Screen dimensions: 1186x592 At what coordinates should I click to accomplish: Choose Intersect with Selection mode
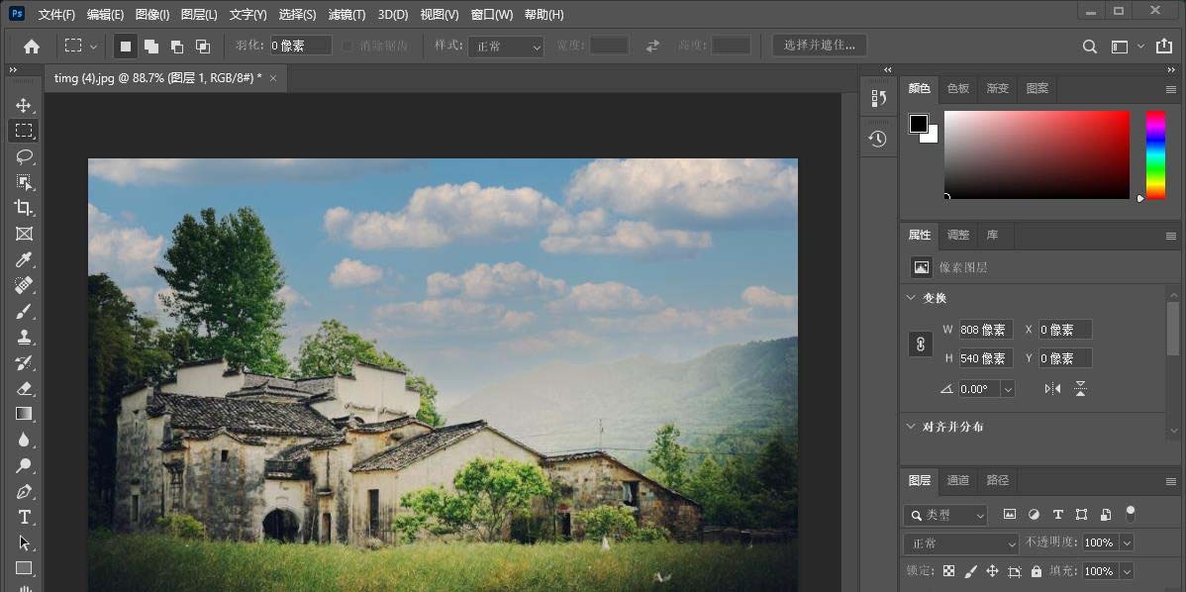[203, 47]
